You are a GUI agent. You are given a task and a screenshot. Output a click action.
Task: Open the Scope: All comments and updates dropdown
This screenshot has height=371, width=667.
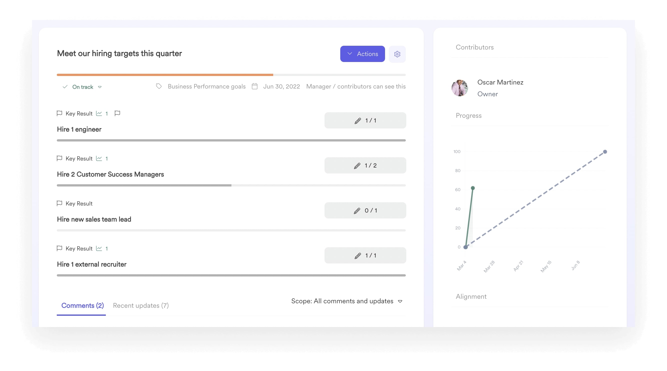point(400,301)
